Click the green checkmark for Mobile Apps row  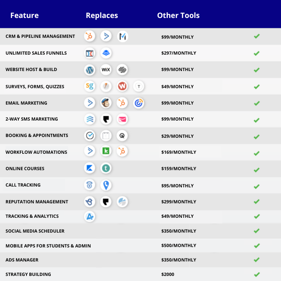point(257,245)
